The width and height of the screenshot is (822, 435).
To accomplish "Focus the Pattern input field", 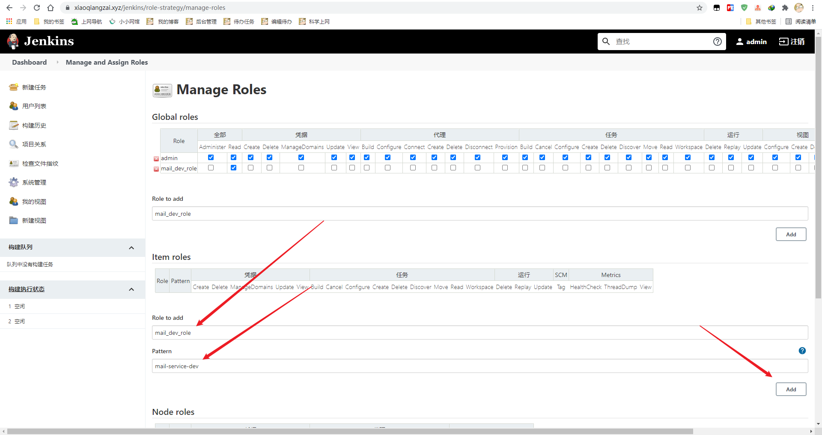I will [x=480, y=366].
